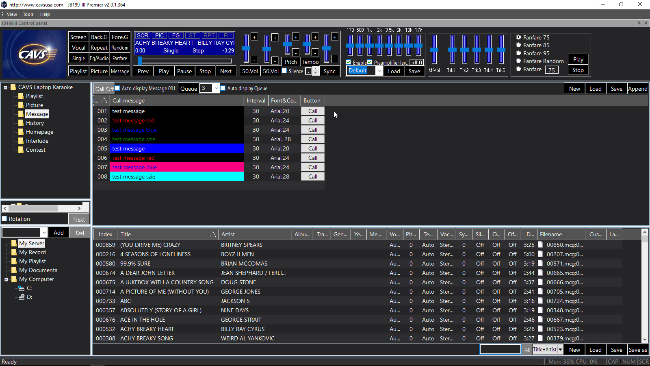The image size is (650, 366).
Task: Open the Help menu
Action: (45, 14)
